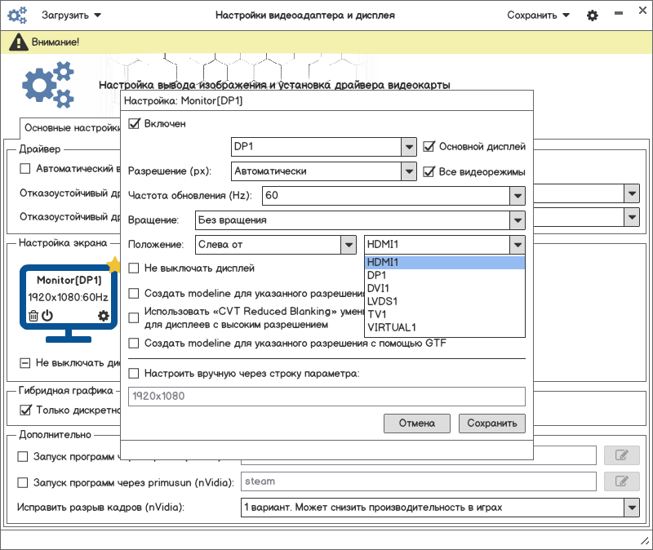The width and height of the screenshot is (653, 550).
Task: Open the Частота обновления 60 dropdown
Action: point(518,196)
